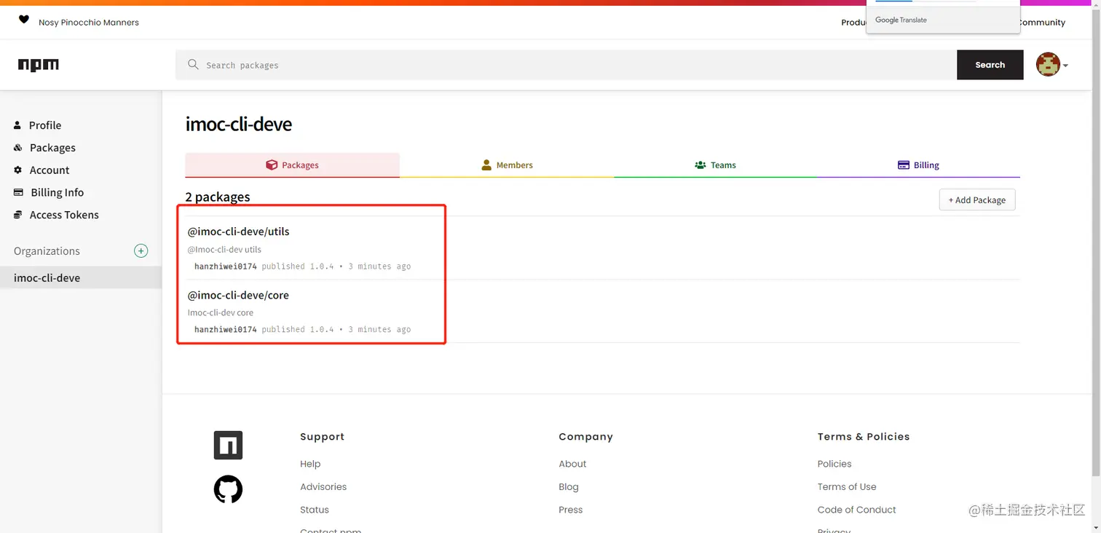Switch to the Packages tab
1101x533 pixels.
293,165
